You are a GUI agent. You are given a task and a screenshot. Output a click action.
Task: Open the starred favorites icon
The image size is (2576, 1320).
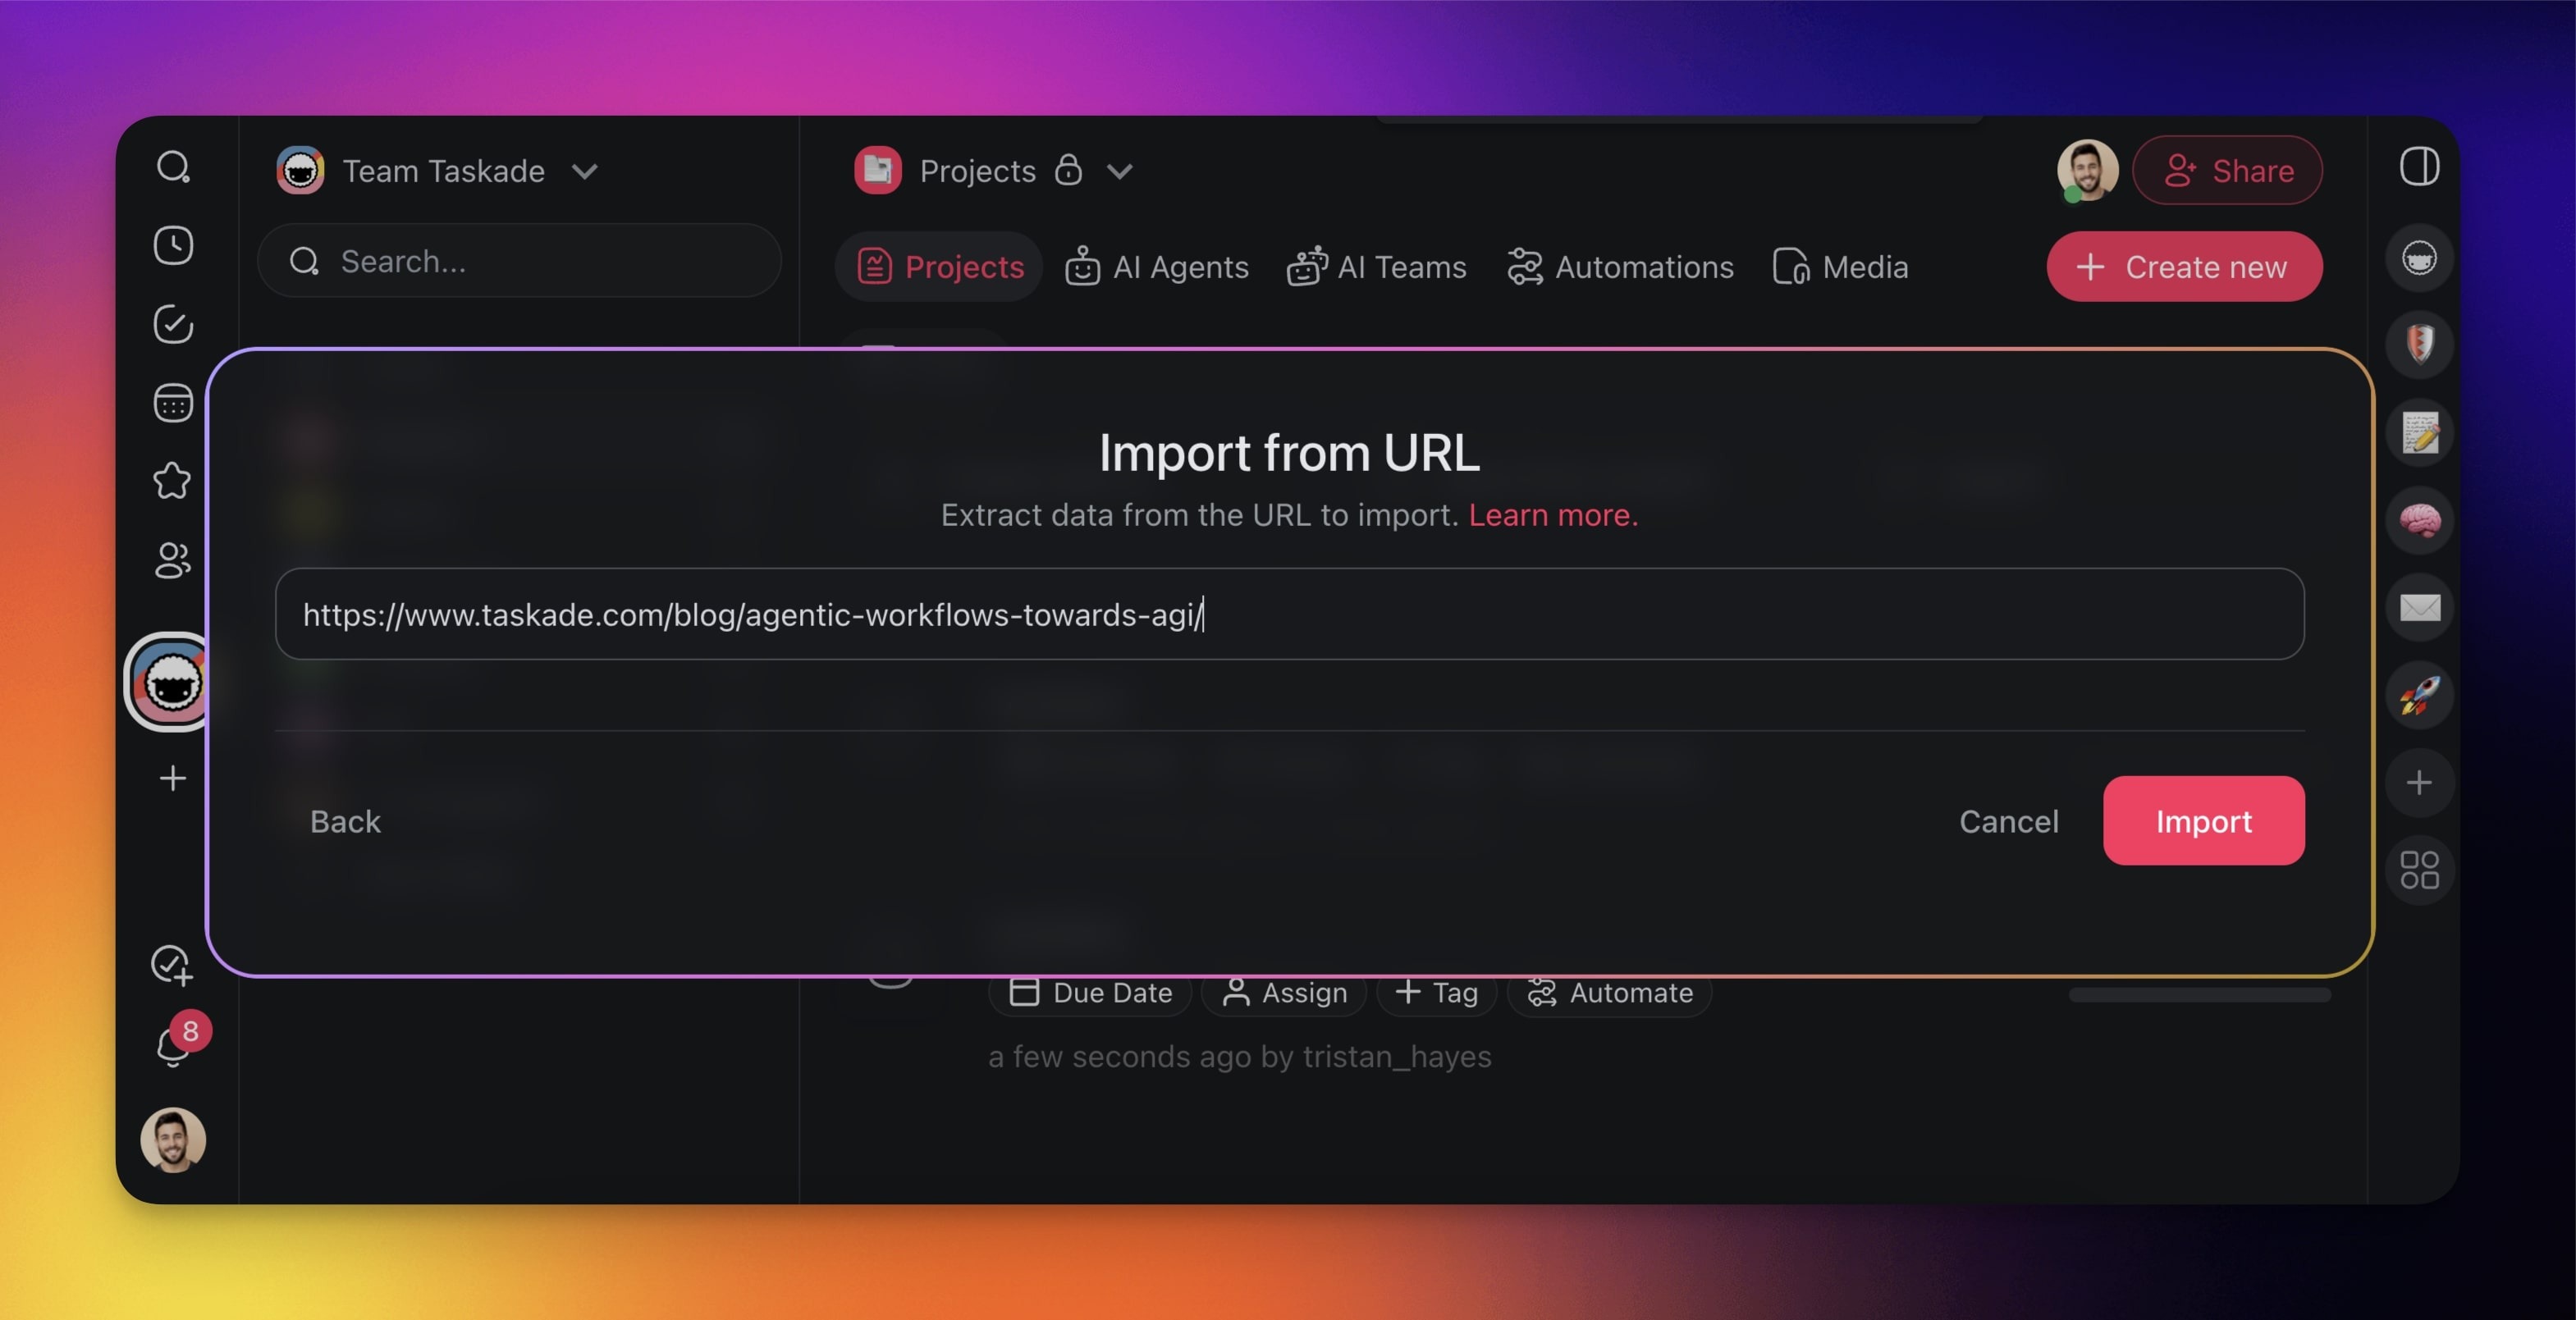[x=173, y=481]
